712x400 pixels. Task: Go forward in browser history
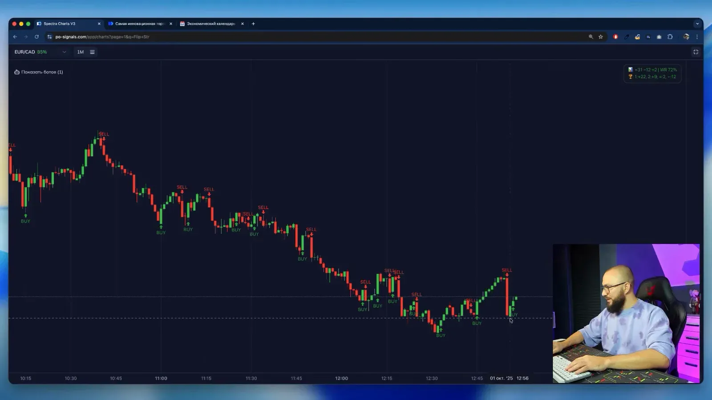(x=26, y=37)
